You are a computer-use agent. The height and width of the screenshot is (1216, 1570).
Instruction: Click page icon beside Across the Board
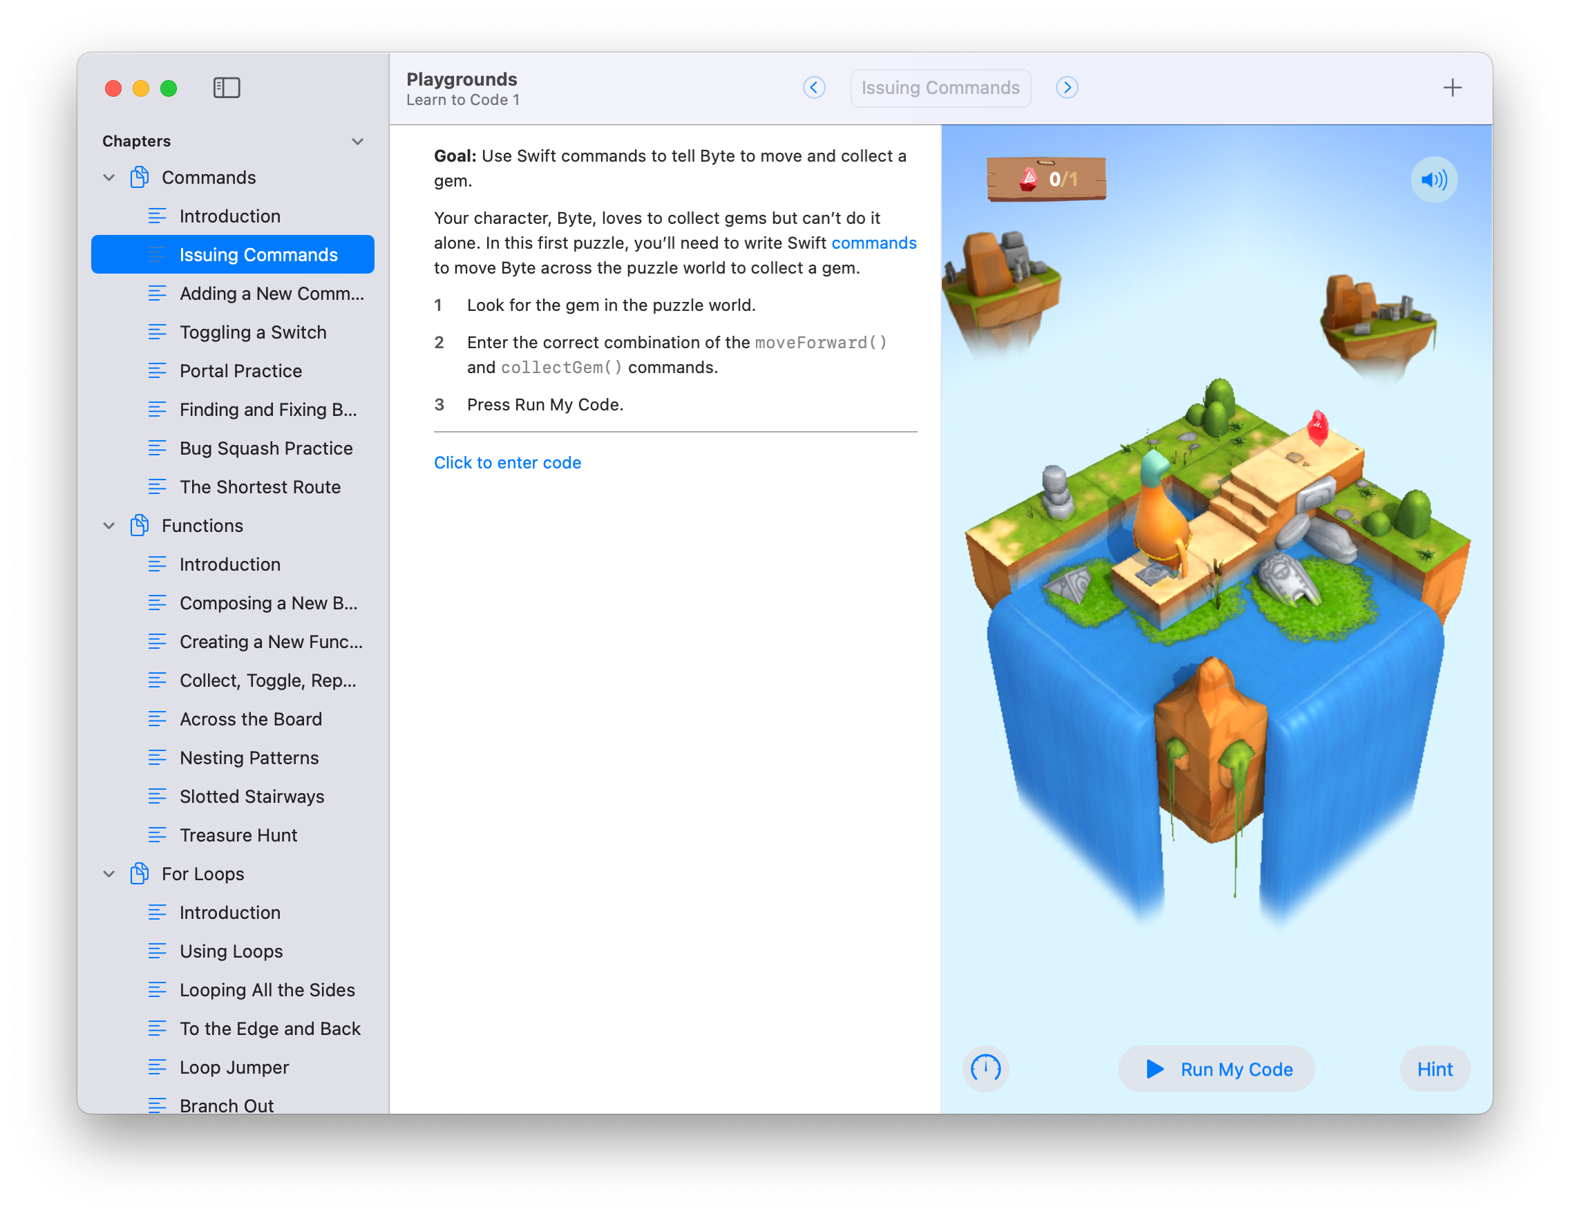(157, 719)
